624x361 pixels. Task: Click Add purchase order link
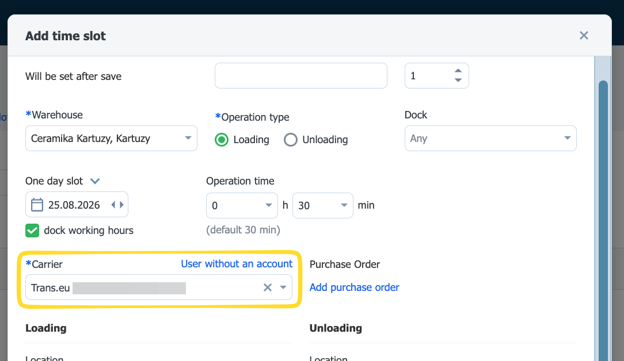click(354, 287)
